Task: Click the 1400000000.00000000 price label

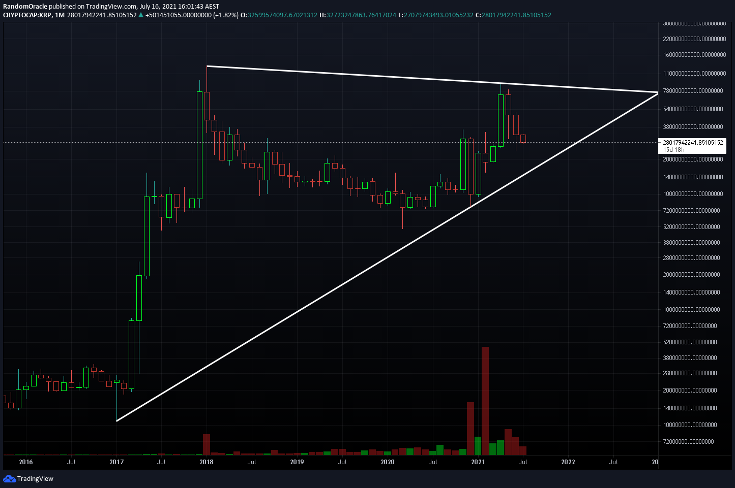Action: click(691, 292)
